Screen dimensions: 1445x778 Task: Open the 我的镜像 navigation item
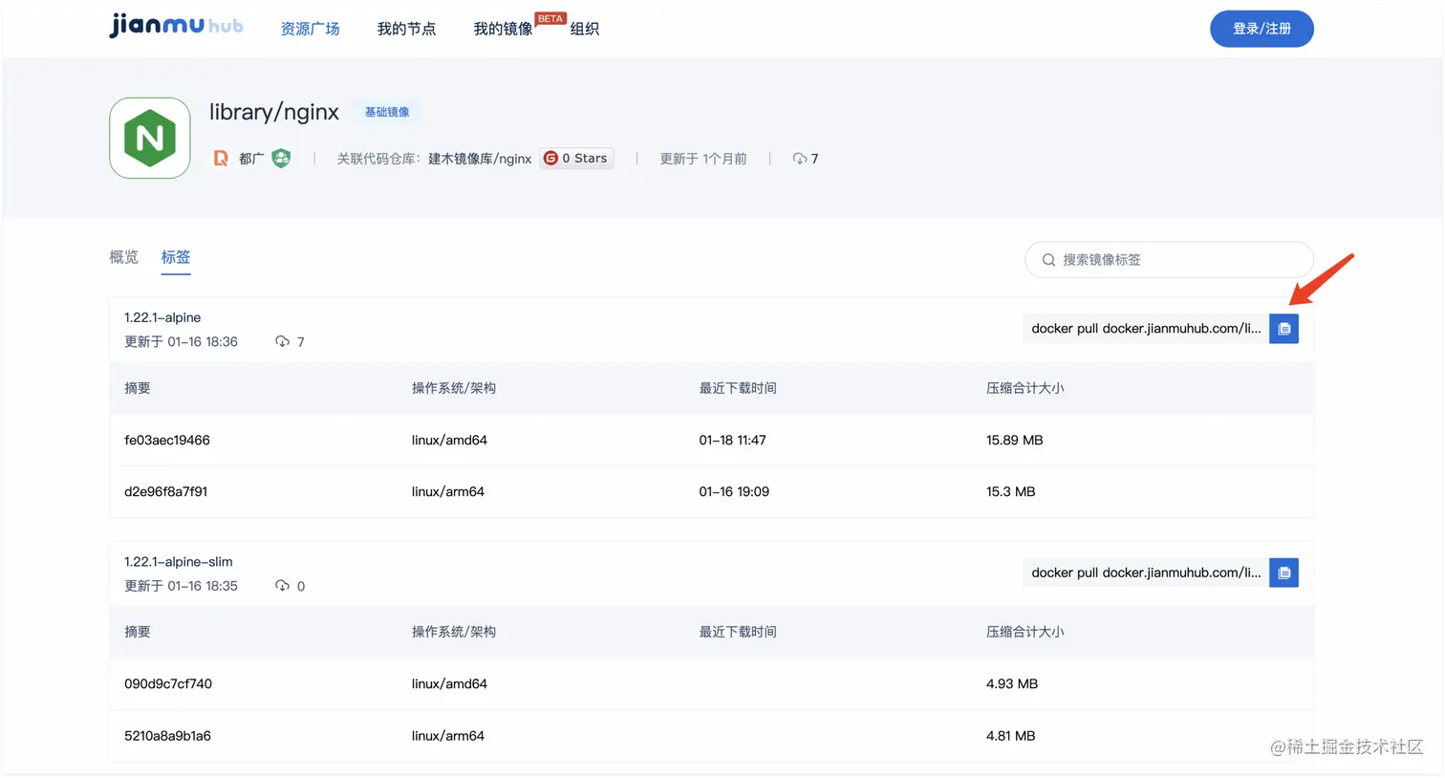pyautogui.click(x=503, y=29)
